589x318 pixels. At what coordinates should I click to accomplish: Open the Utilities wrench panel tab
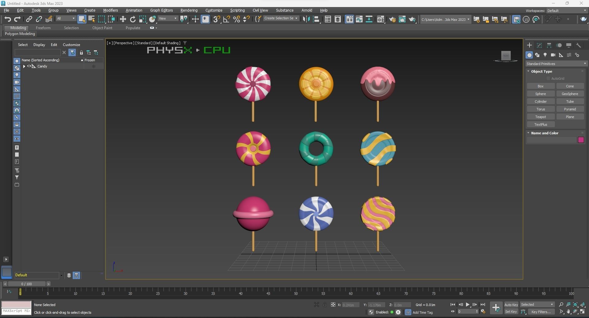tap(579, 45)
